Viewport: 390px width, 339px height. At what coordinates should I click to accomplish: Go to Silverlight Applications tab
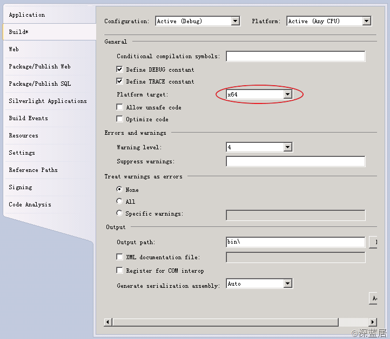[50, 101]
